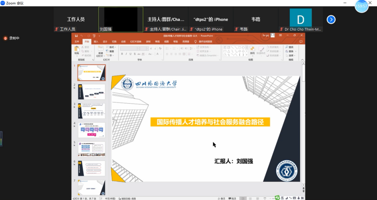Click the Sogou input method S icon
The width and height of the screenshot is (377, 200).
coord(277,198)
